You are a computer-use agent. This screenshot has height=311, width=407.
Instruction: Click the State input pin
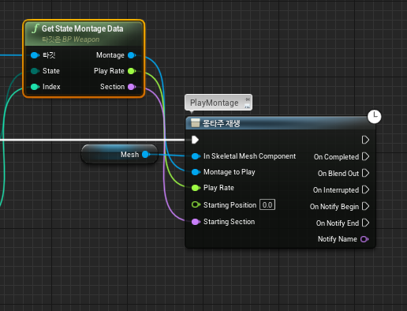[x=35, y=71]
